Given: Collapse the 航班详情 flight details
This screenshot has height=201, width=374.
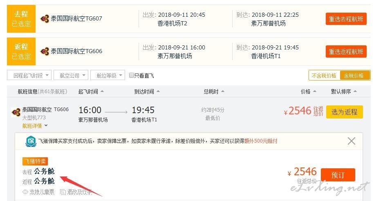Looking at the screenshot, I should (35, 126).
